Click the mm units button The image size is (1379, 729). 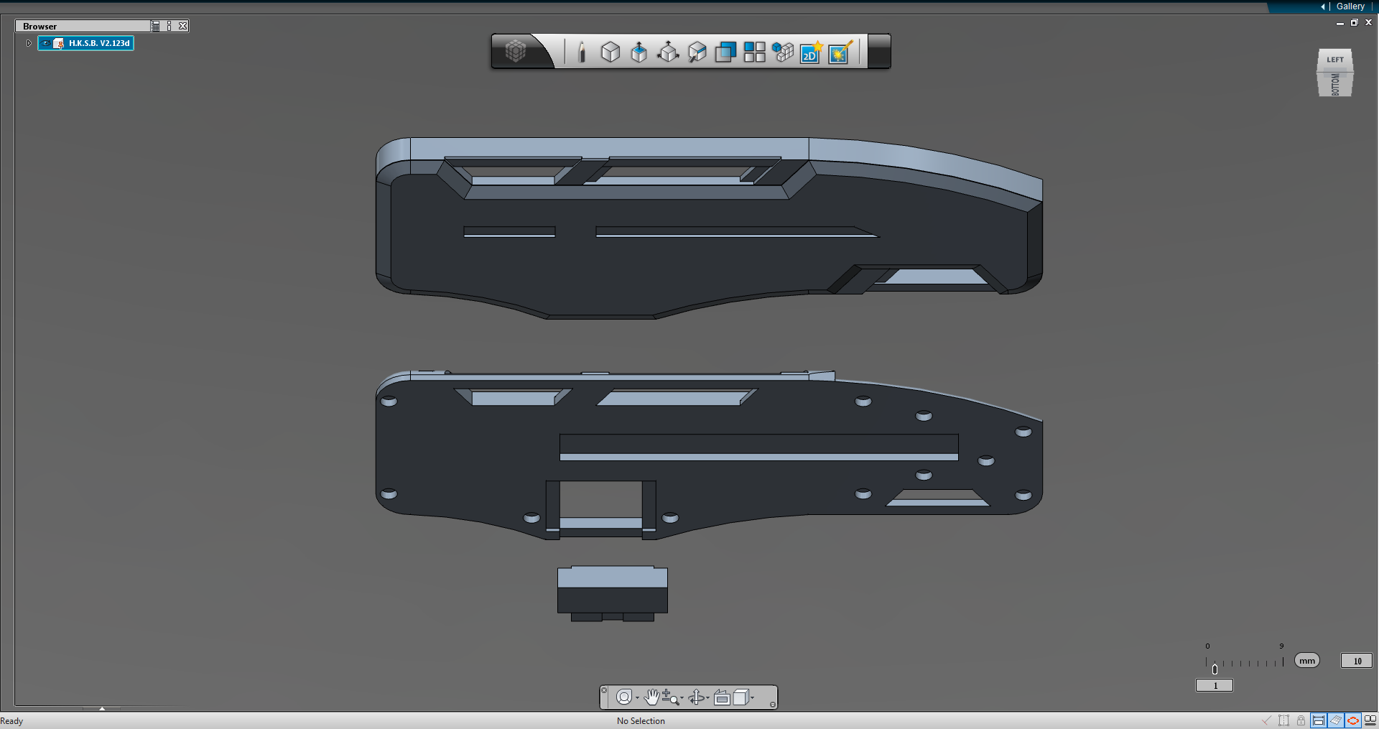[1307, 661]
